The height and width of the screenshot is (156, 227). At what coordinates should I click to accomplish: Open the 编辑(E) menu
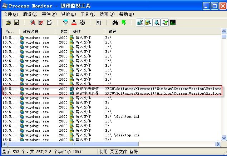coord(30,14)
